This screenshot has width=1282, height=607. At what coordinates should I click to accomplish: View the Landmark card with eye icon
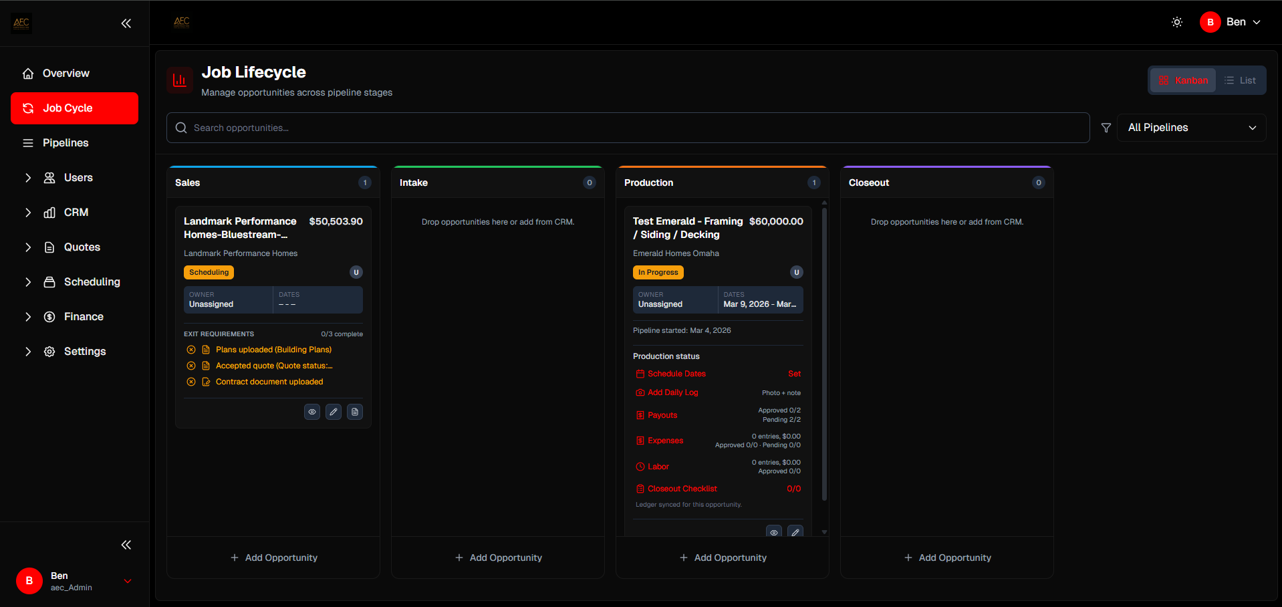tap(312, 412)
